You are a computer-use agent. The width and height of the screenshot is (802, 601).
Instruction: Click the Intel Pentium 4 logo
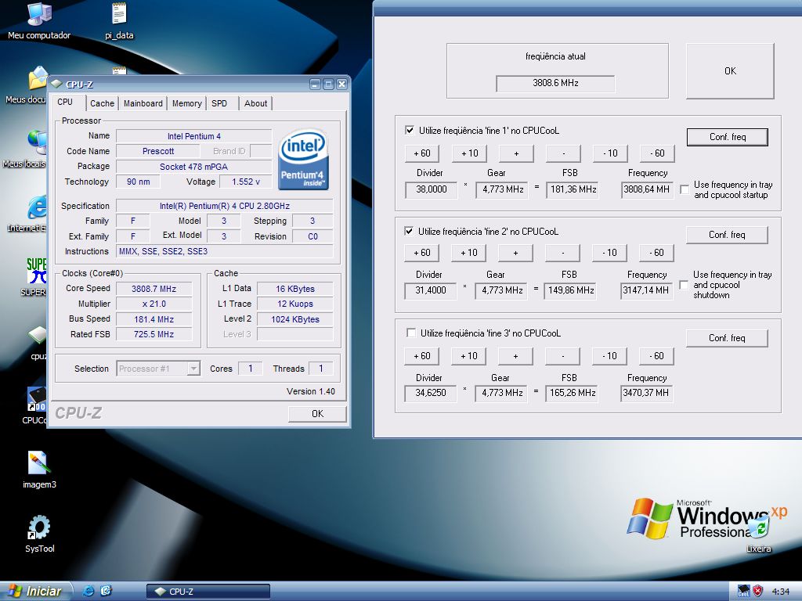303,159
